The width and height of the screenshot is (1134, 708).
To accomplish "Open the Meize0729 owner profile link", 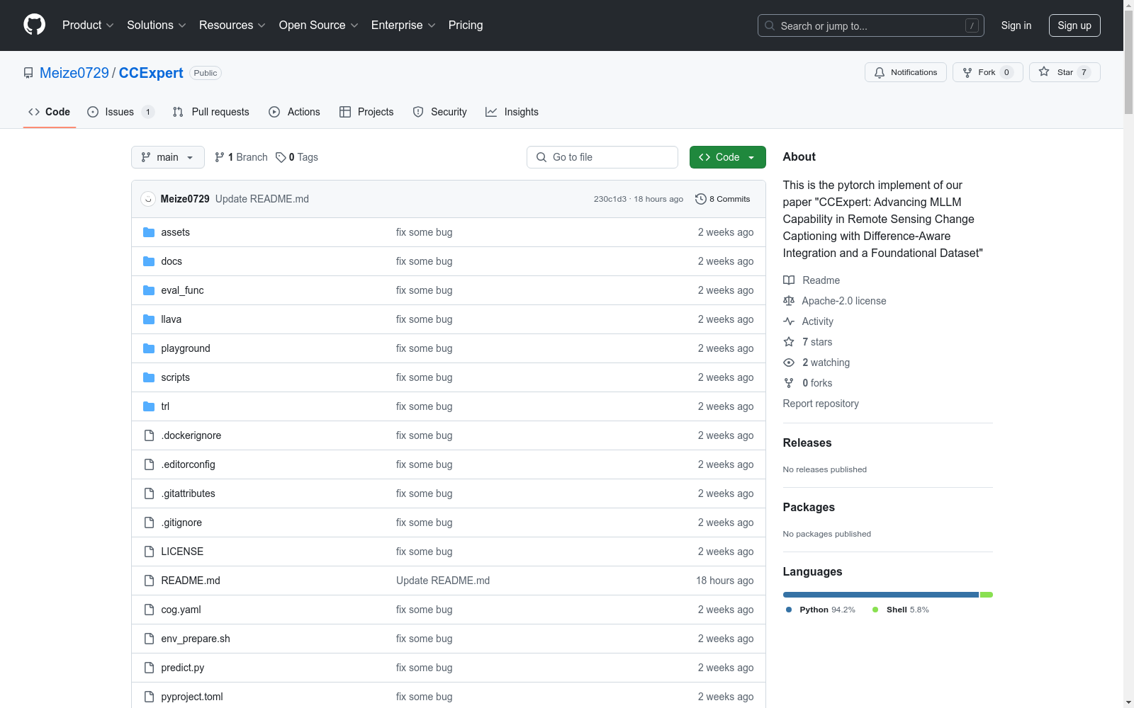I will [x=74, y=73].
